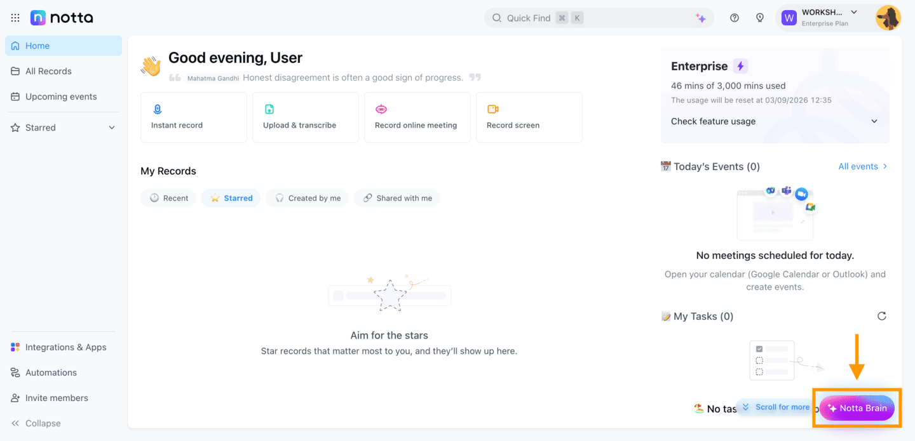Start an Instant record
The image size is (915, 441).
coord(194,117)
